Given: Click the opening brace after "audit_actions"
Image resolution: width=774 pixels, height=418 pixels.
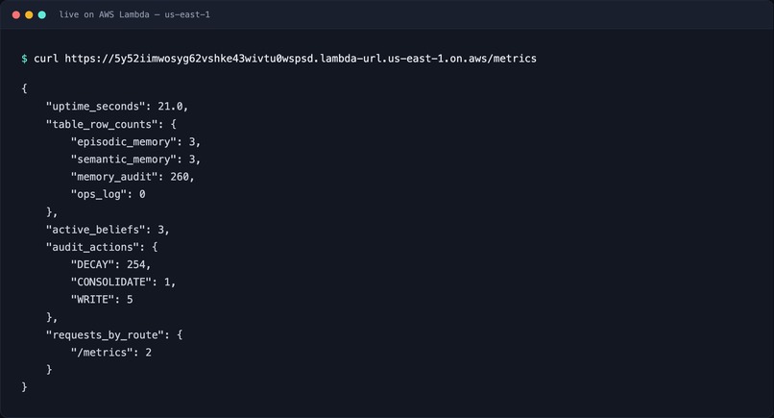Looking at the screenshot, I should point(155,247).
